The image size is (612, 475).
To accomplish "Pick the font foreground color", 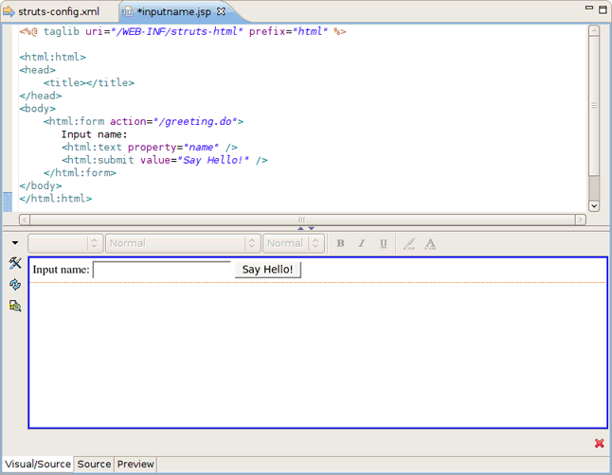I will pyautogui.click(x=430, y=244).
